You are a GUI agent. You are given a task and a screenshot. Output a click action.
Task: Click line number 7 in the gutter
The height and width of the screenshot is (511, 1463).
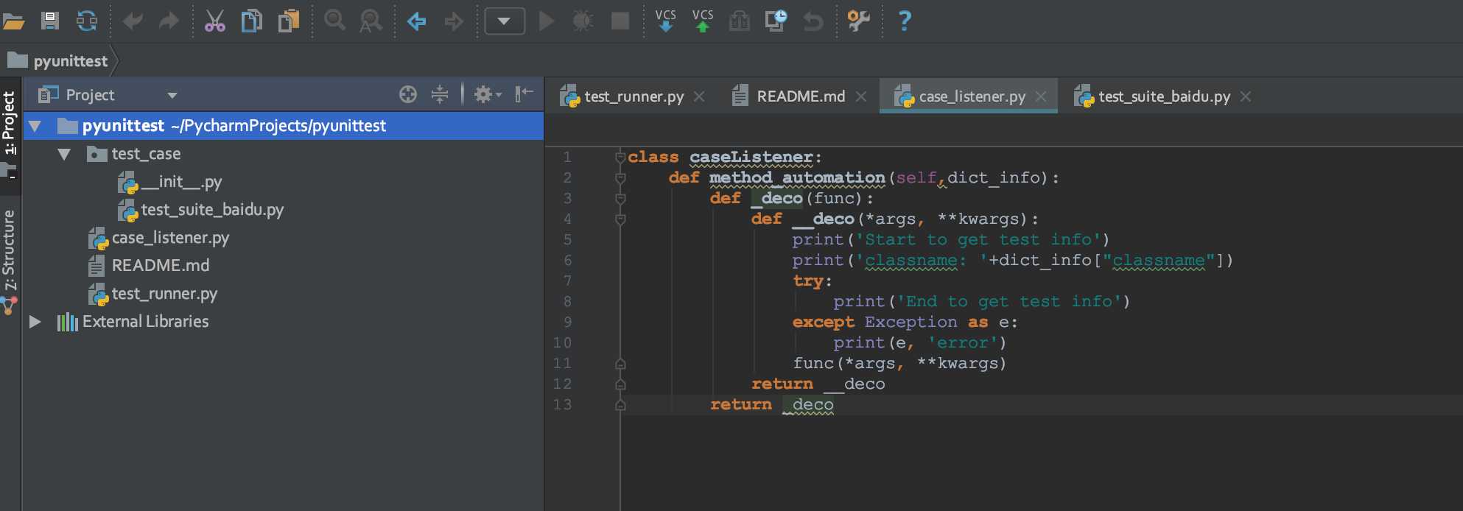pyautogui.click(x=567, y=281)
